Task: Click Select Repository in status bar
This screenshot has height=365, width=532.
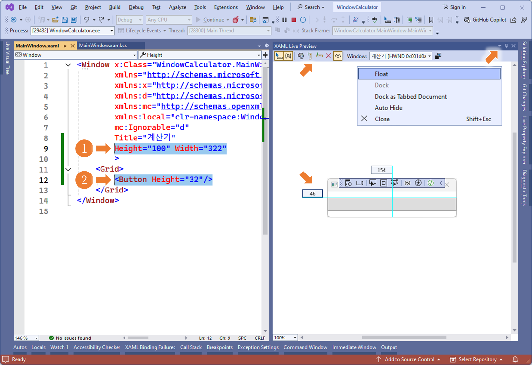Action: pos(476,359)
